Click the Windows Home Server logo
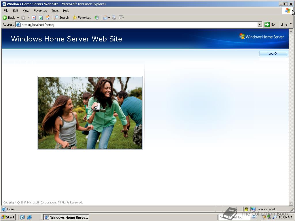Image resolution: width=295 pixels, height=221 pixels. pyautogui.click(x=262, y=37)
